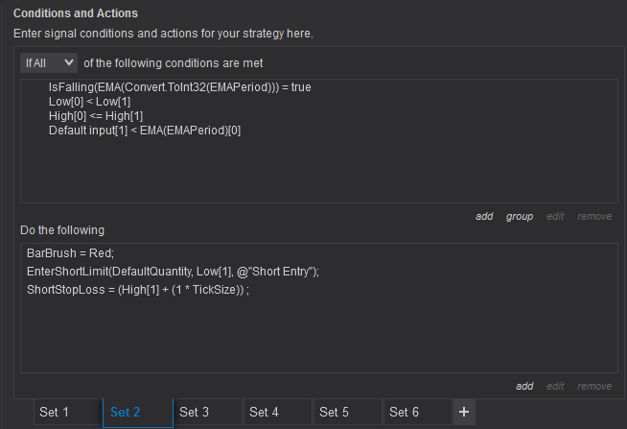Click the group link under conditions
The width and height of the screenshot is (627, 429).
(520, 216)
